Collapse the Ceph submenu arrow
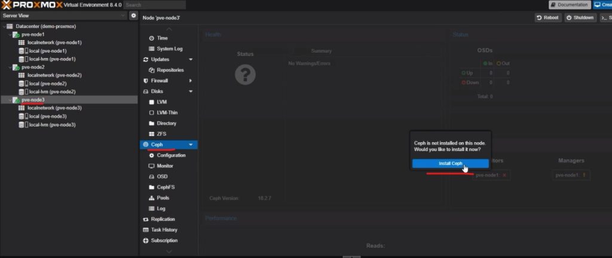Viewport: 612px width, 258px height. click(x=191, y=145)
